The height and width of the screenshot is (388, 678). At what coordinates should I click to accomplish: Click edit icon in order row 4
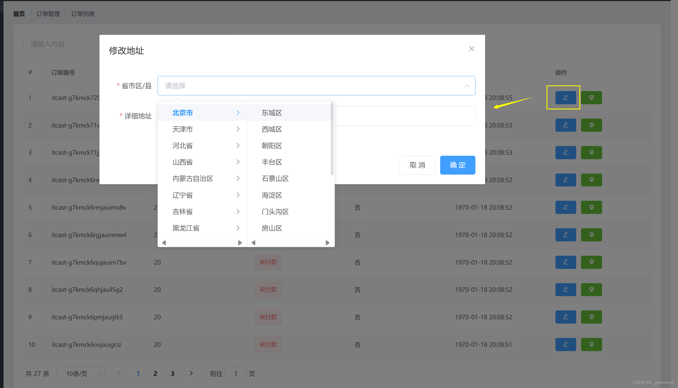tap(565, 180)
